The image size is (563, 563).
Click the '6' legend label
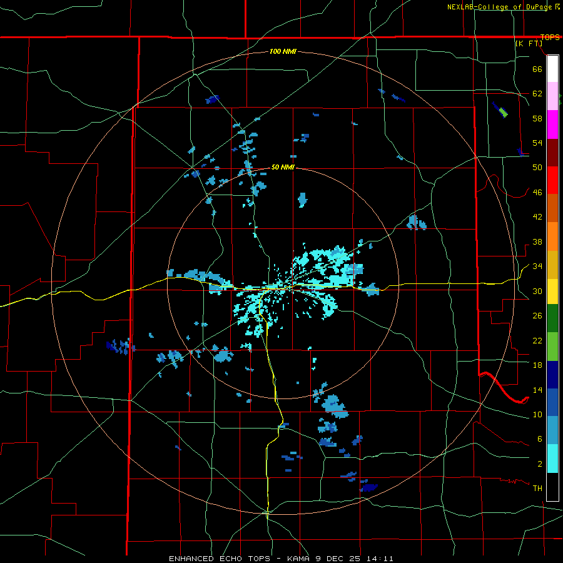click(x=539, y=439)
